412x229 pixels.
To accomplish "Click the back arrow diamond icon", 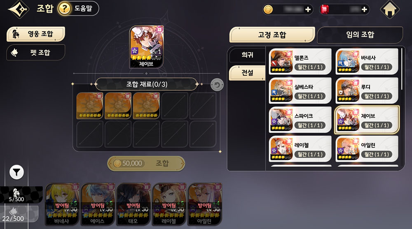I will coord(18,9).
